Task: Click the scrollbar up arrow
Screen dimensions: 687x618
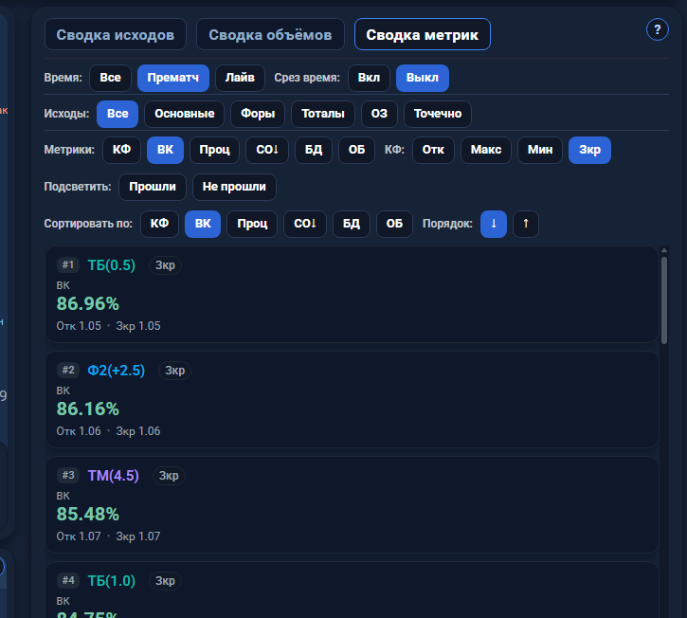Action: click(x=664, y=250)
